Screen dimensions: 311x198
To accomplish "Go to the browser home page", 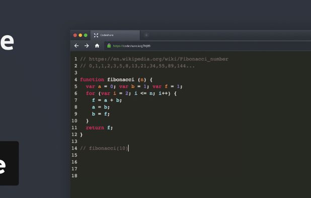I will (x=97, y=46).
